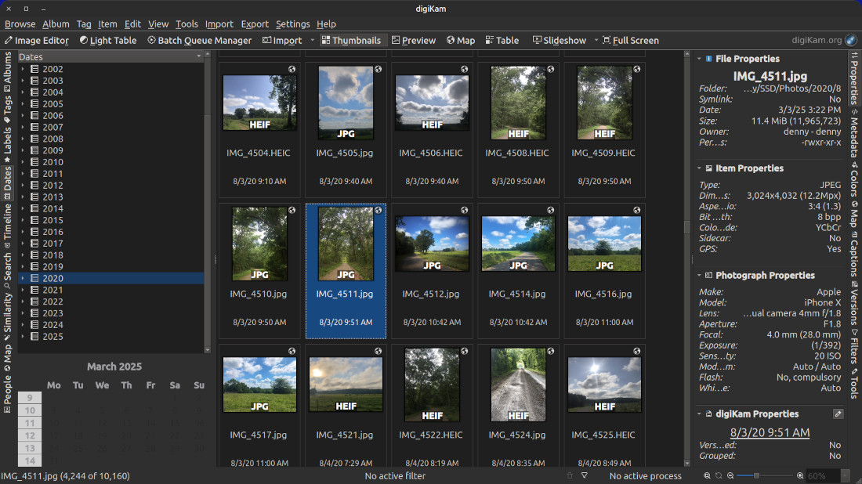Open the Album menu
The image size is (862, 484).
click(x=56, y=23)
